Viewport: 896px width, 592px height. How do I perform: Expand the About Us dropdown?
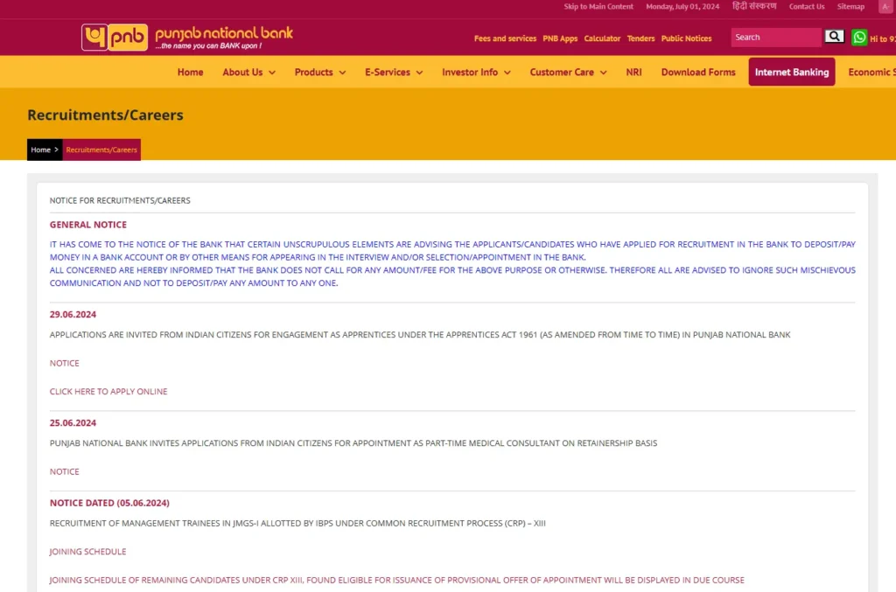pyautogui.click(x=248, y=72)
